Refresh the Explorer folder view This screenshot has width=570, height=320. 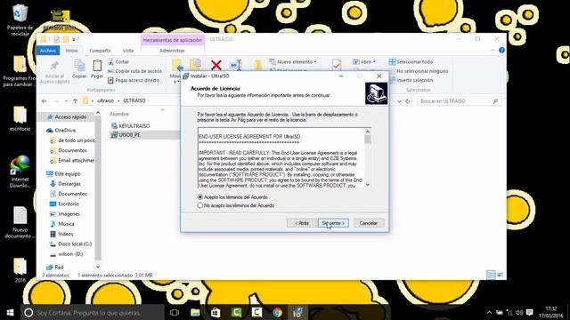click(408, 101)
